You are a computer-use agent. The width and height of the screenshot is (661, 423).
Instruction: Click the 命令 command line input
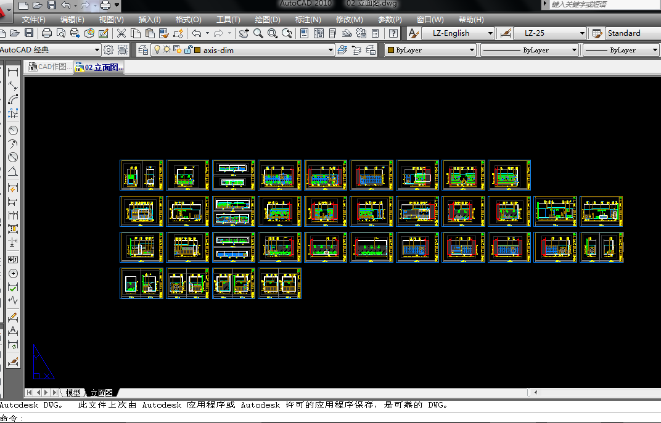click(330, 418)
